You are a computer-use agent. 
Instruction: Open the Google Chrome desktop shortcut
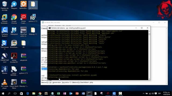click(x=14, y=19)
